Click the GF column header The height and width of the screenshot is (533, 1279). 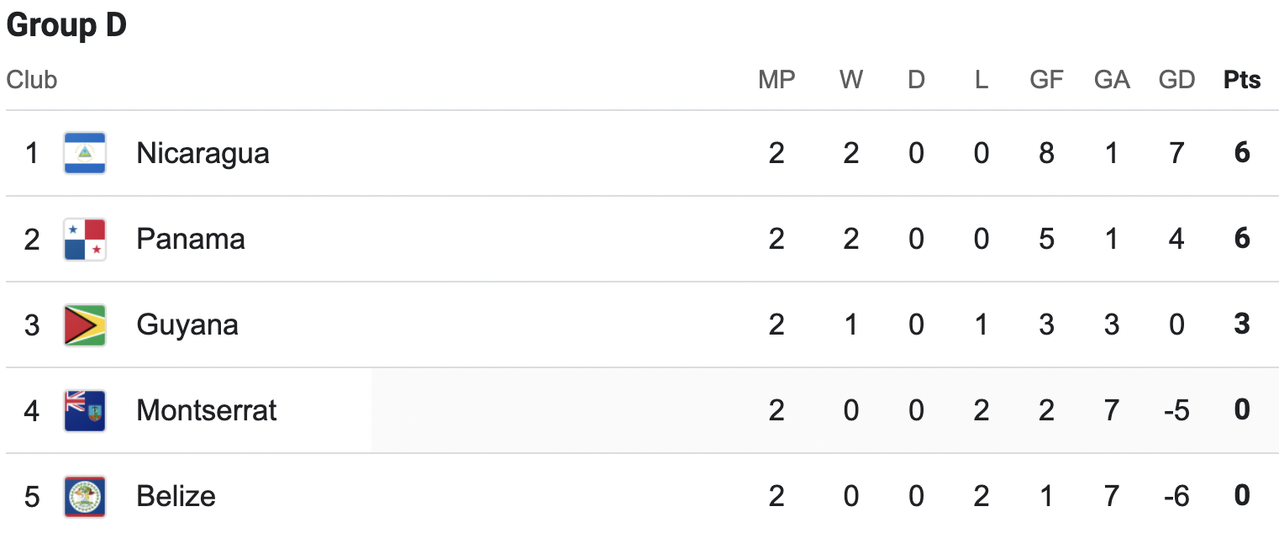(1046, 80)
